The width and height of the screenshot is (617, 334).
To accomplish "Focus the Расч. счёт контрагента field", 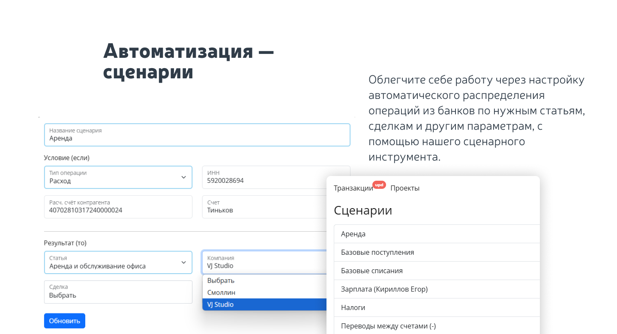I will coord(118,207).
